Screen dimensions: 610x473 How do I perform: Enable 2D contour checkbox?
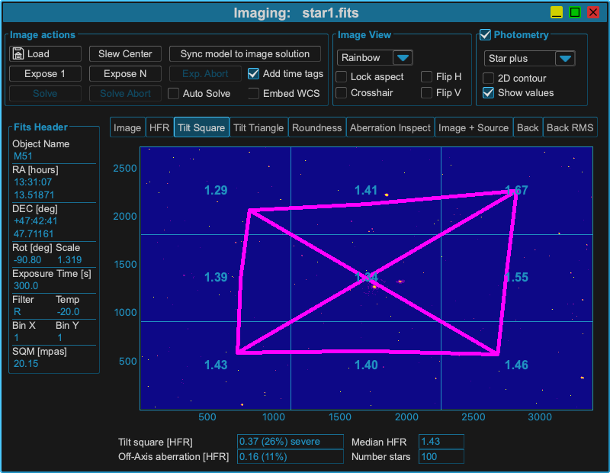pos(488,78)
